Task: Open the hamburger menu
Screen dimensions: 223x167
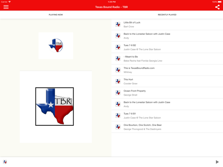Action: pyautogui.click(x=6, y=7)
